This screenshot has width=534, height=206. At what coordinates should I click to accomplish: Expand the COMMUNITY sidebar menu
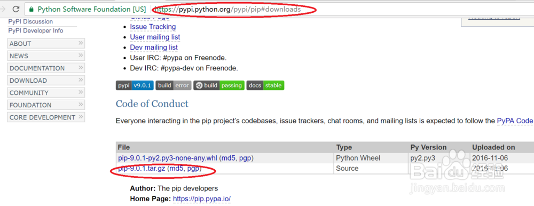pos(46,93)
